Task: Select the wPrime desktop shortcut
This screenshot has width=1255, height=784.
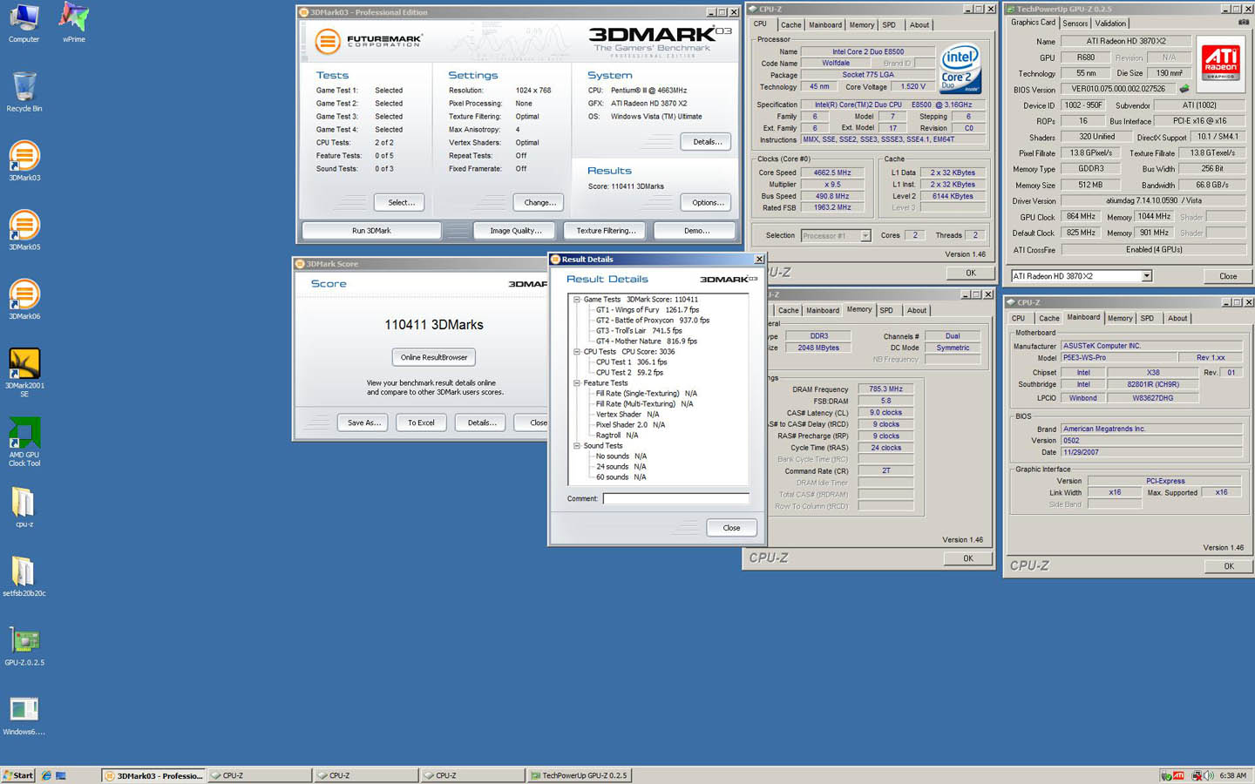Action: pyautogui.click(x=74, y=23)
